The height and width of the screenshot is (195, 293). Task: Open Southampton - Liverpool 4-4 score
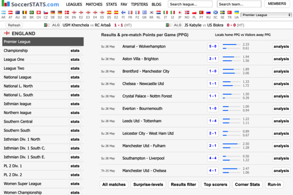[x=213, y=158]
